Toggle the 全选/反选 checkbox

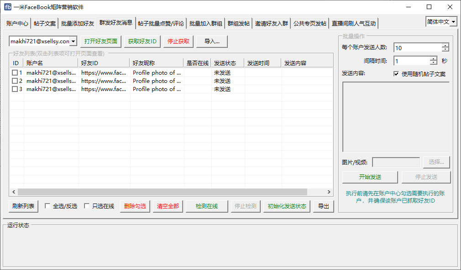[x=47, y=206]
